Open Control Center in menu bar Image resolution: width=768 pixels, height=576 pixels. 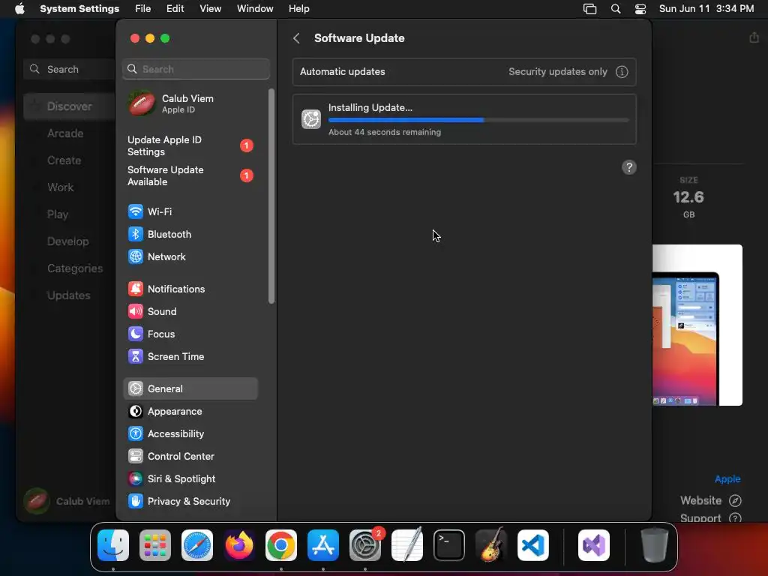640,9
